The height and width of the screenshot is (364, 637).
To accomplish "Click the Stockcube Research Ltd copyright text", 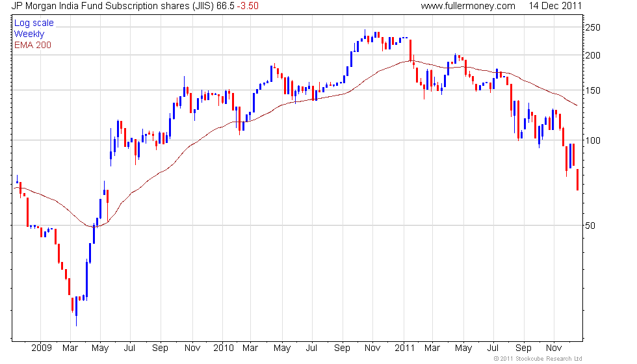I will 538,359.
